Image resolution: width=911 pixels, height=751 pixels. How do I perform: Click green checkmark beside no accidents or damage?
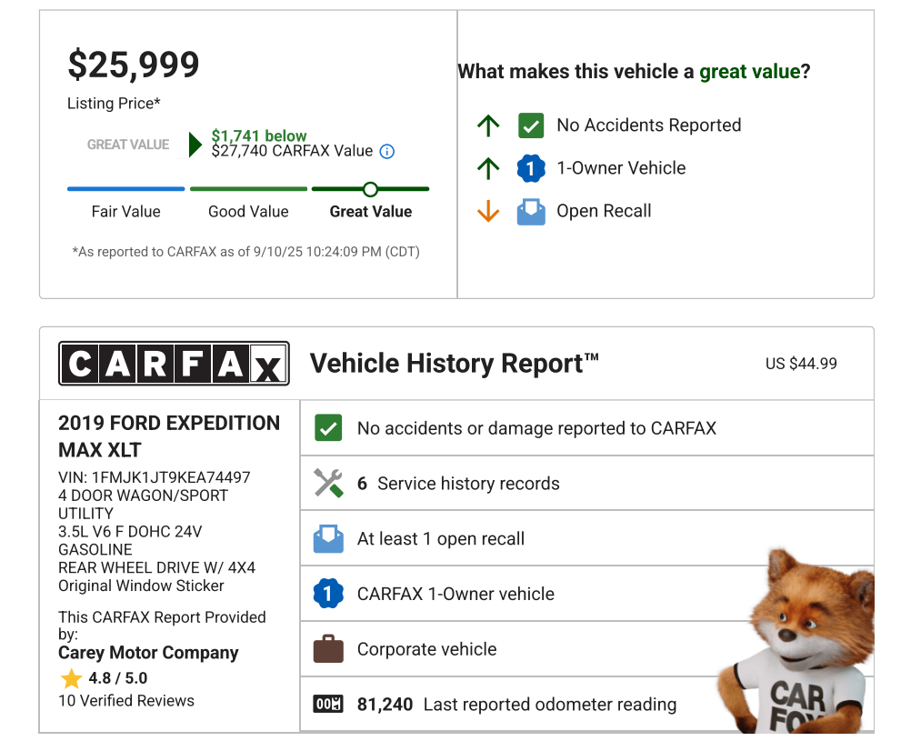328,427
